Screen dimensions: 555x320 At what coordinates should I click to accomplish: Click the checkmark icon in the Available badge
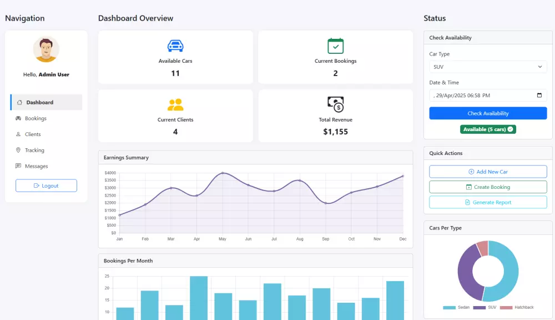510,129
